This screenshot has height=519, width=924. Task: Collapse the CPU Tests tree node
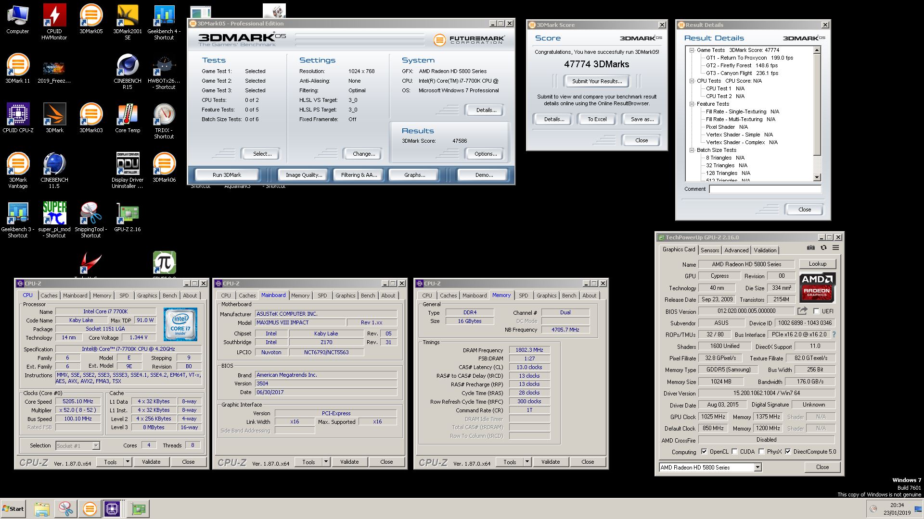click(x=692, y=81)
